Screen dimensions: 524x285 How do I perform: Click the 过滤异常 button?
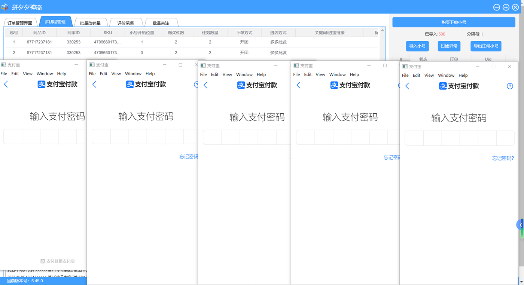[449, 46]
